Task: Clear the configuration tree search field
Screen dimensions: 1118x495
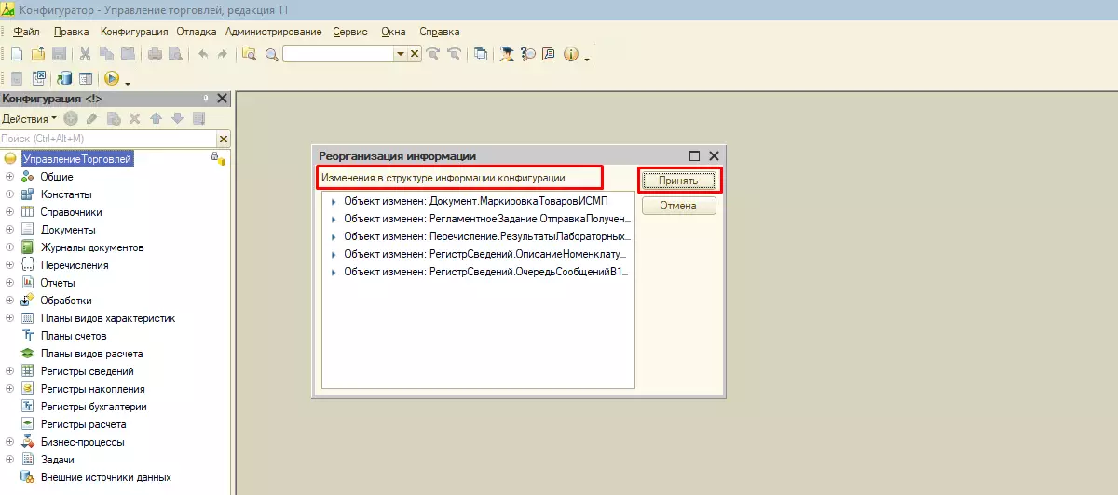Action: 223,139
